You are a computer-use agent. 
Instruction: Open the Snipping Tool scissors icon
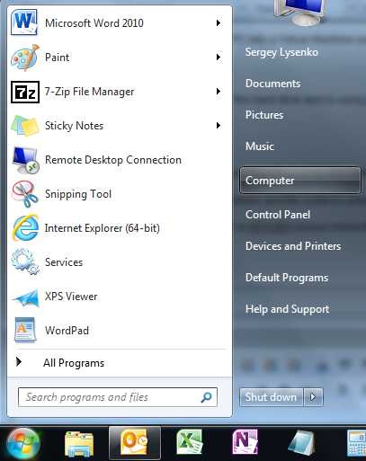coord(25,194)
